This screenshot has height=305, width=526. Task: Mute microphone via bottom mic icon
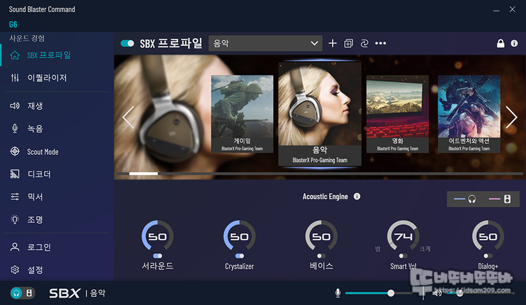click(338, 293)
